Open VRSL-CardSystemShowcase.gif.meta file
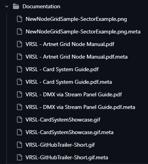This screenshot has height=164, width=148. 70,133
